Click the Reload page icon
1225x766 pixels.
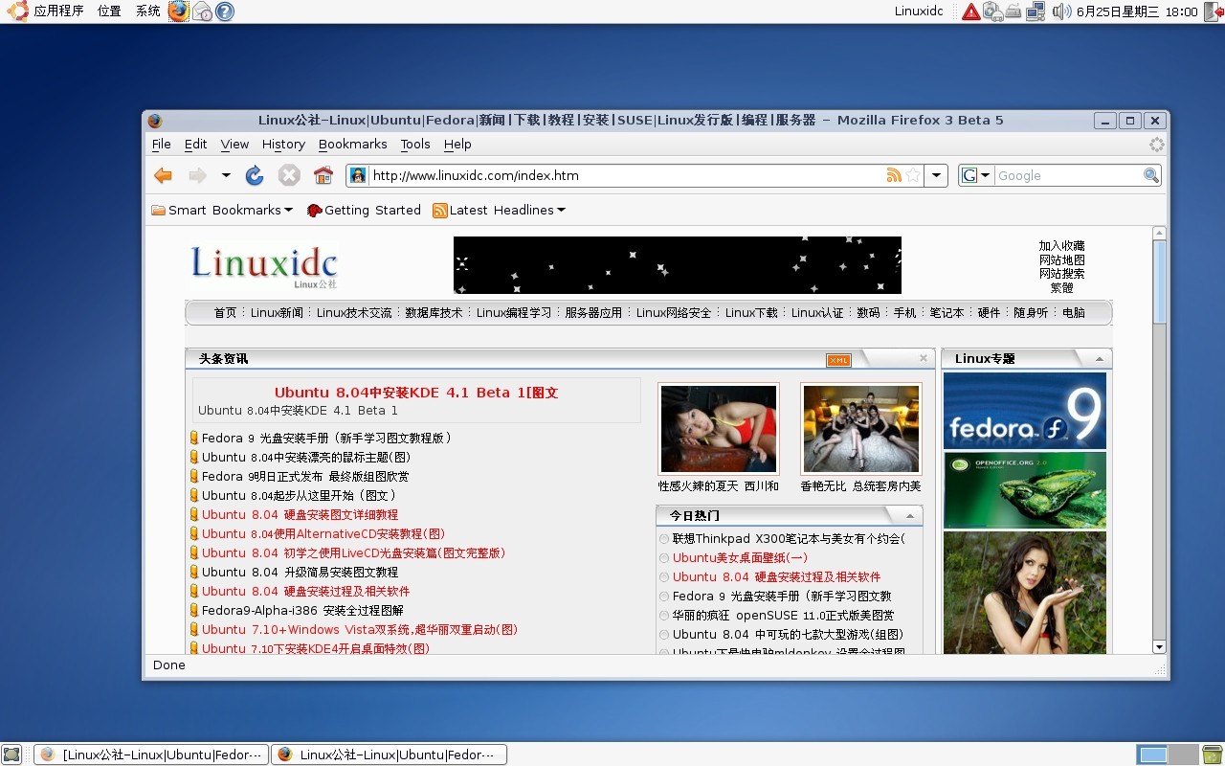pos(255,175)
